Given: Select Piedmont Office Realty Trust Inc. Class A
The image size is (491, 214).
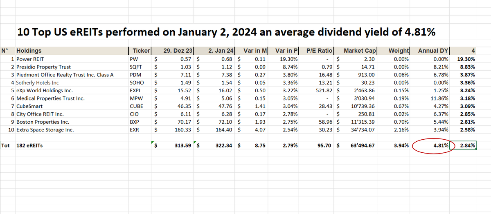Looking at the screenshot, I should (72, 75).
